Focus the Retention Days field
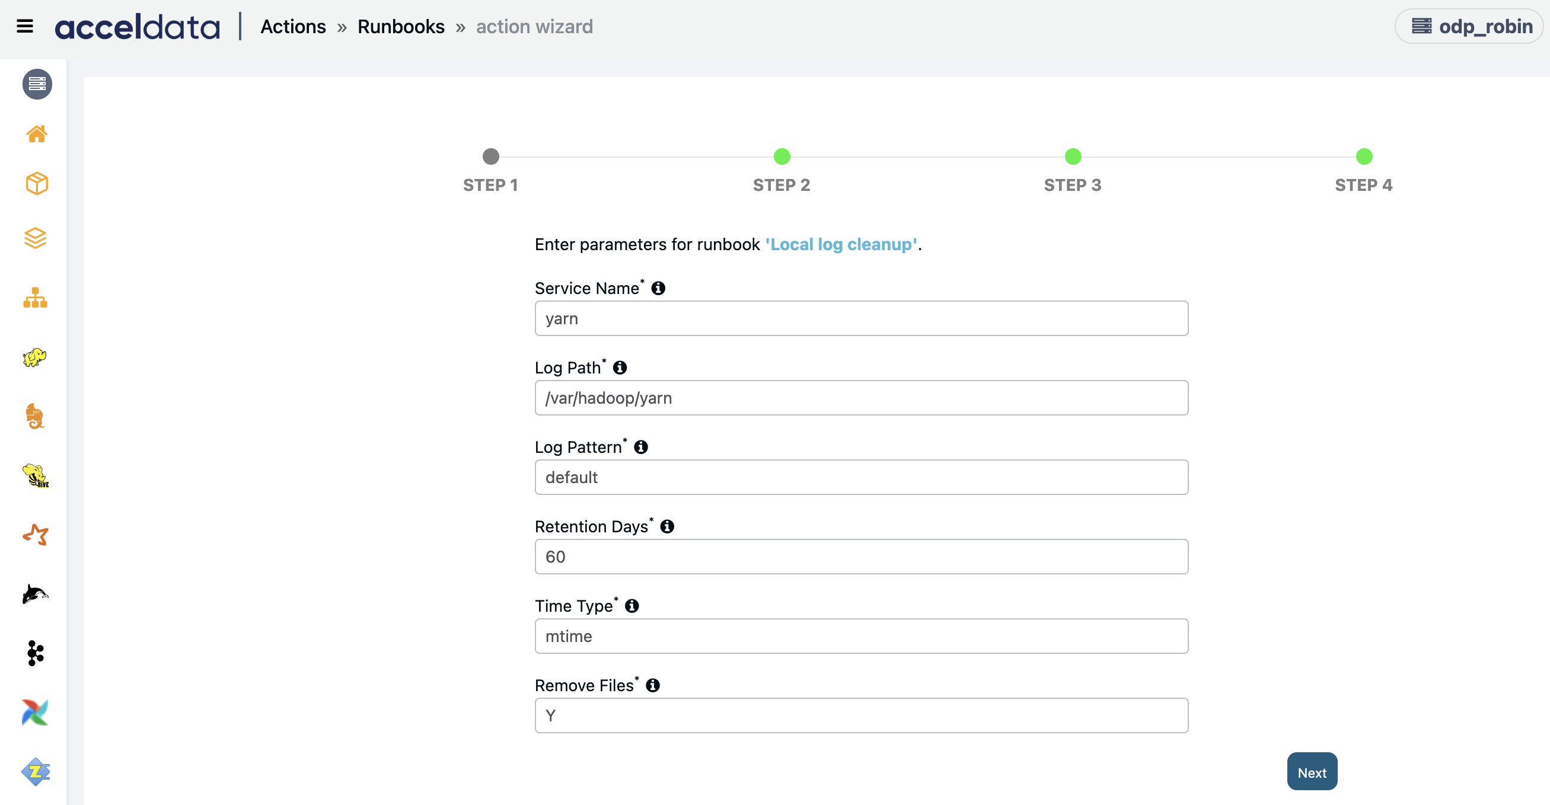This screenshot has height=805, width=1550. pyautogui.click(x=861, y=557)
